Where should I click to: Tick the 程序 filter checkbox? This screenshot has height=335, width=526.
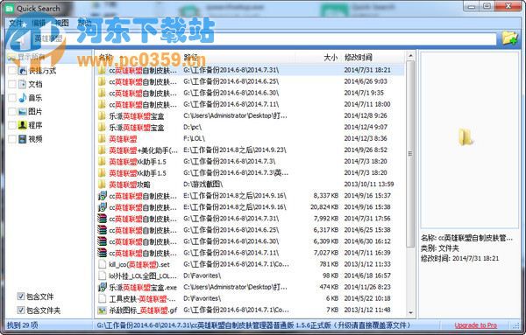point(12,125)
